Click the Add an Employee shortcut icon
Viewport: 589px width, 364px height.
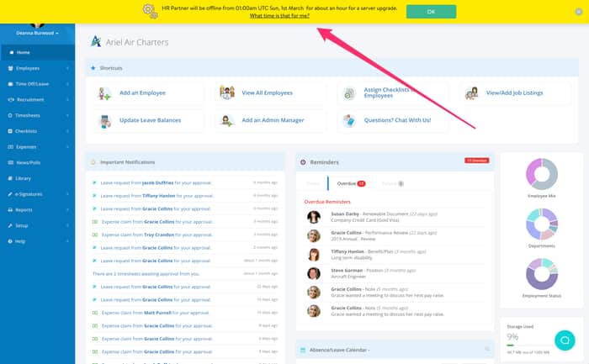104,93
